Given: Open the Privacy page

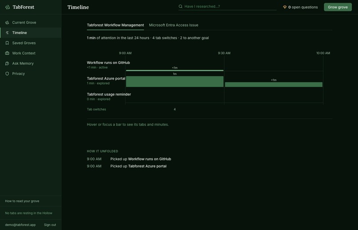Looking at the screenshot, I should point(31,74).
